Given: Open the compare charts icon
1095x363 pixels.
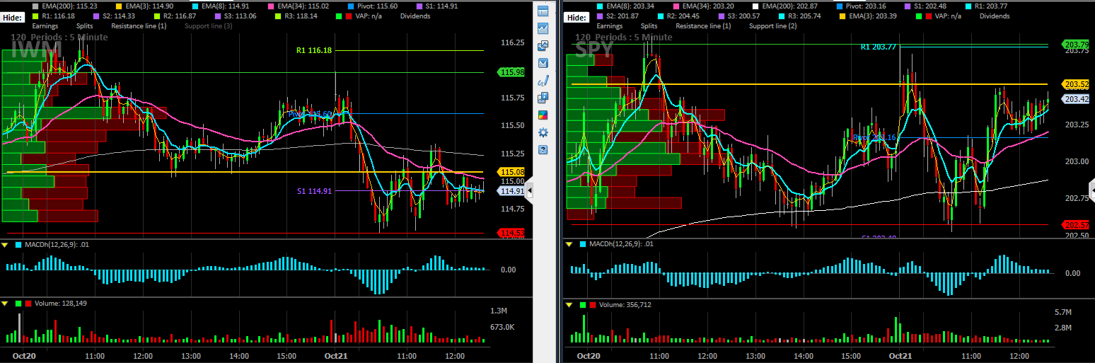Looking at the screenshot, I should click(543, 46).
